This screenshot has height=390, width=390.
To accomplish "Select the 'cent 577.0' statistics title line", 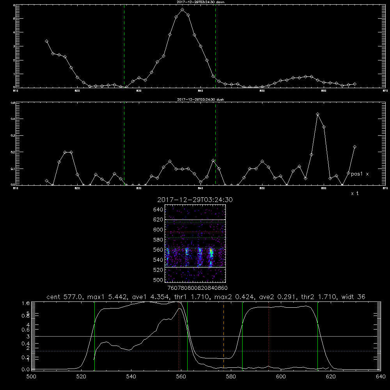I will pyautogui.click(x=206, y=297).
